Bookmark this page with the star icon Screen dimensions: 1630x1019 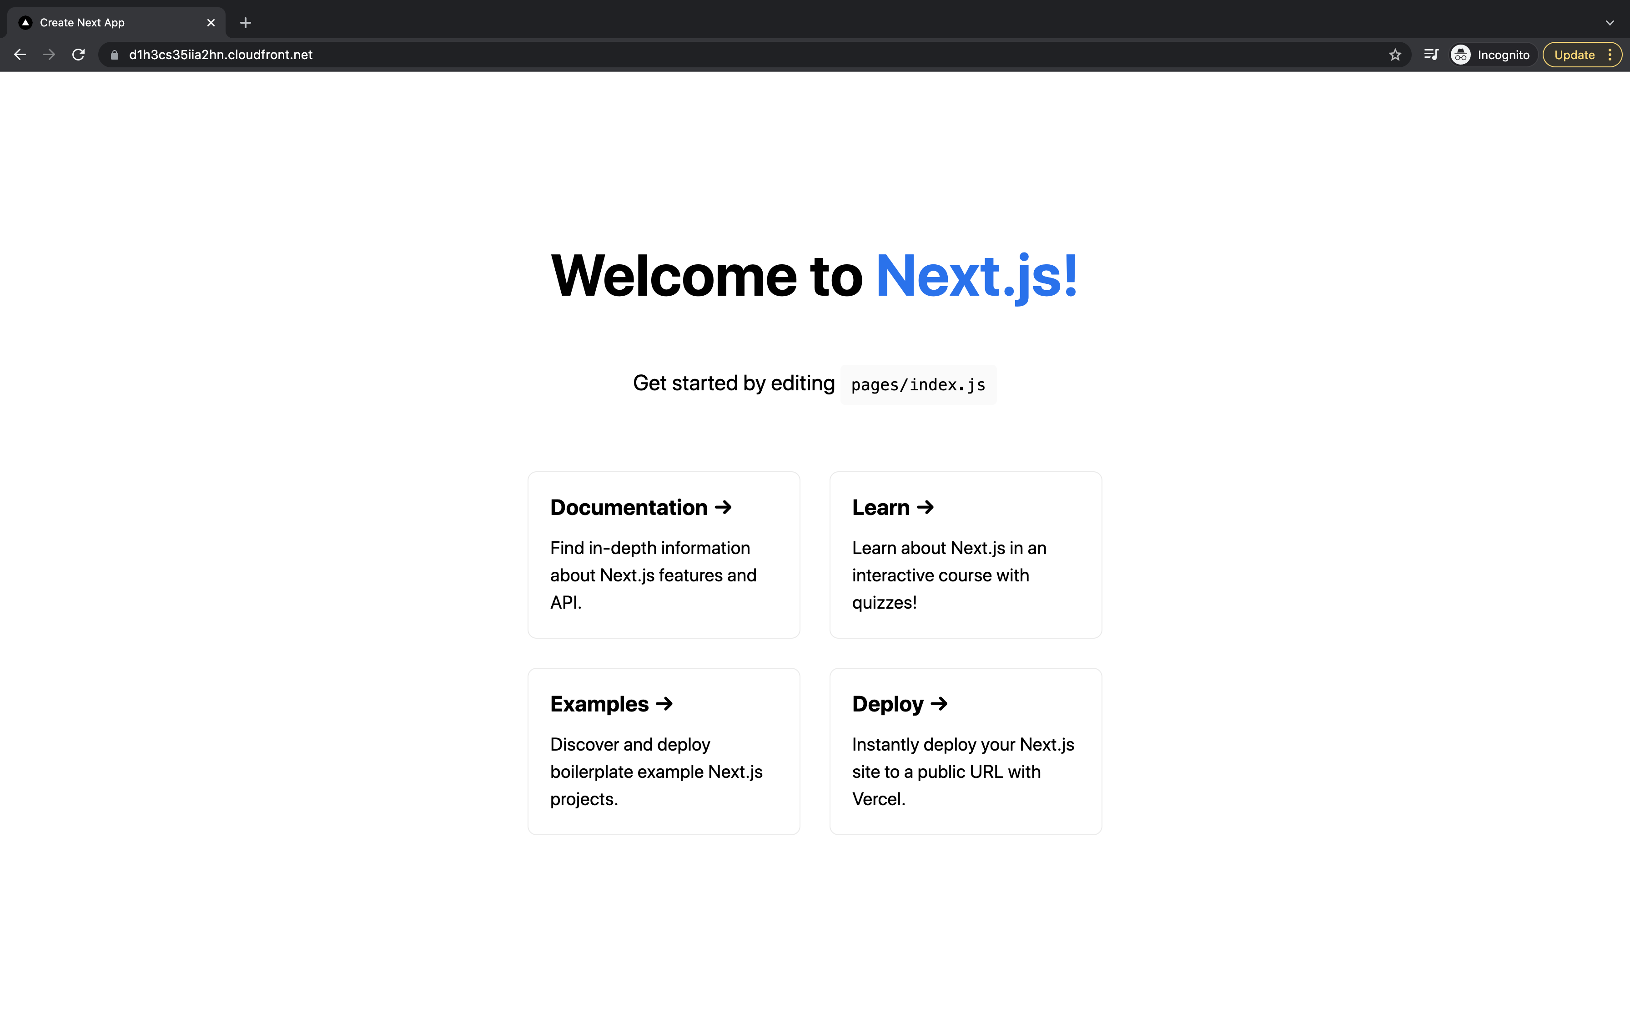1396,55
